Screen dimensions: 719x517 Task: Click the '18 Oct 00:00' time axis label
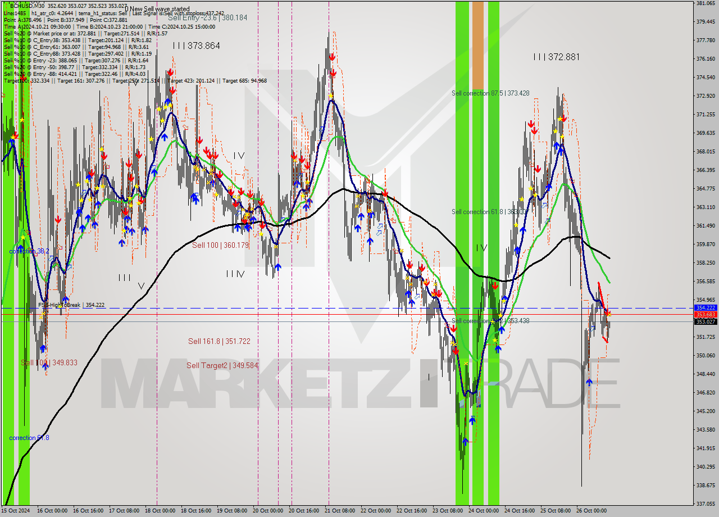point(160,511)
